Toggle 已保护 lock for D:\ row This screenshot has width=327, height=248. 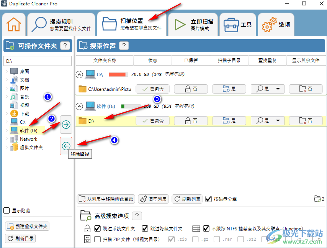click(x=191, y=121)
